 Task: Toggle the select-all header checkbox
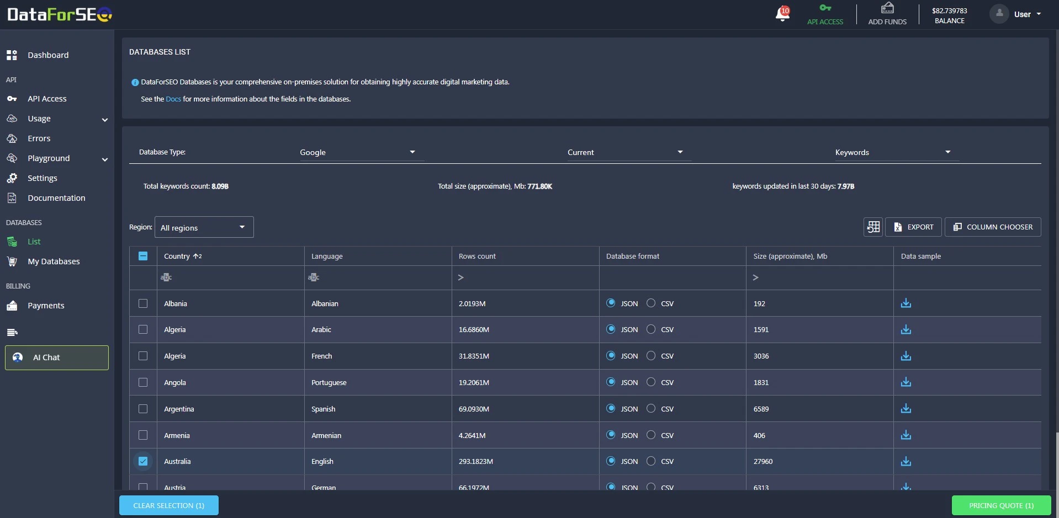[143, 256]
